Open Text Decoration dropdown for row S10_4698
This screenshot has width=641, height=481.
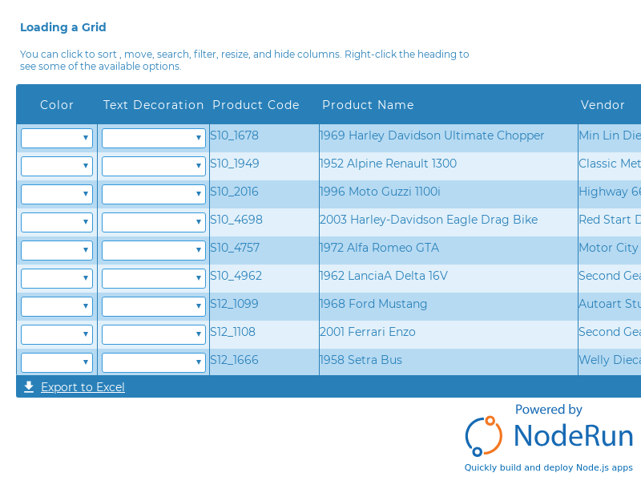click(154, 222)
